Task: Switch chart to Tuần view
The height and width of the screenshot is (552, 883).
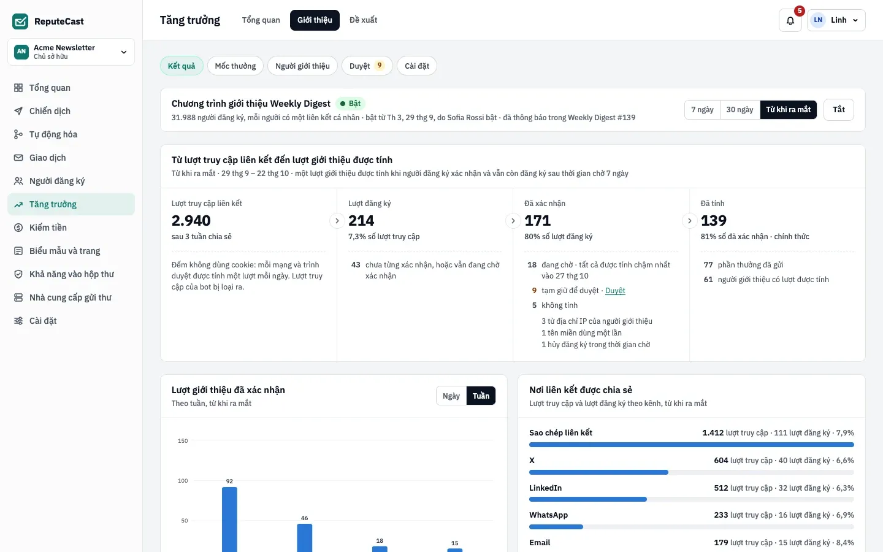Action: (481, 396)
